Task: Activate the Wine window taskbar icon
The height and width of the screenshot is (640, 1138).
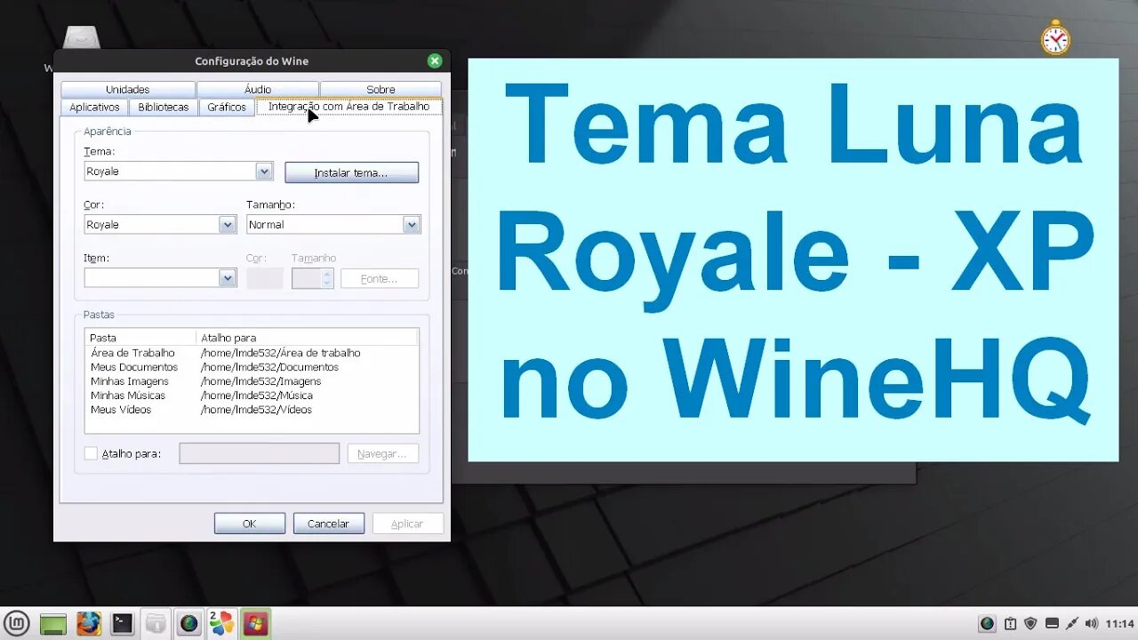Action: coord(256,624)
